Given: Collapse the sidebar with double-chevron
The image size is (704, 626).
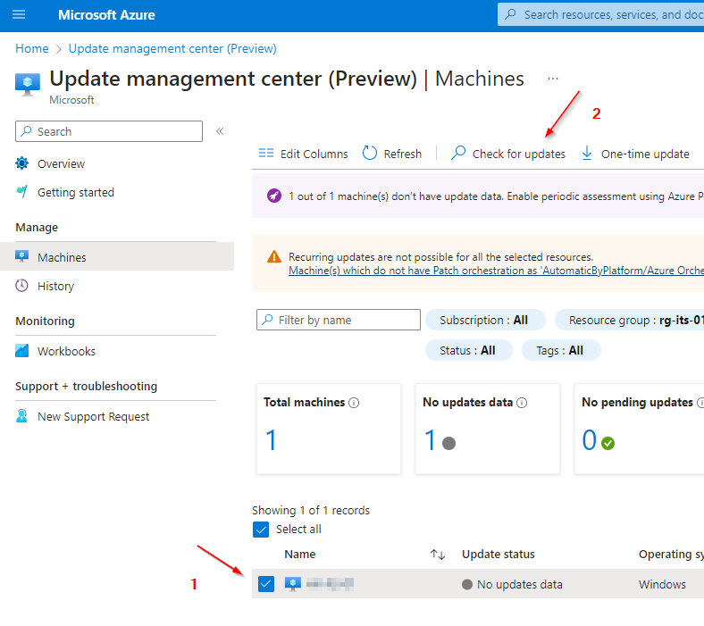Looking at the screenshot, I should [x=220, y=131].
